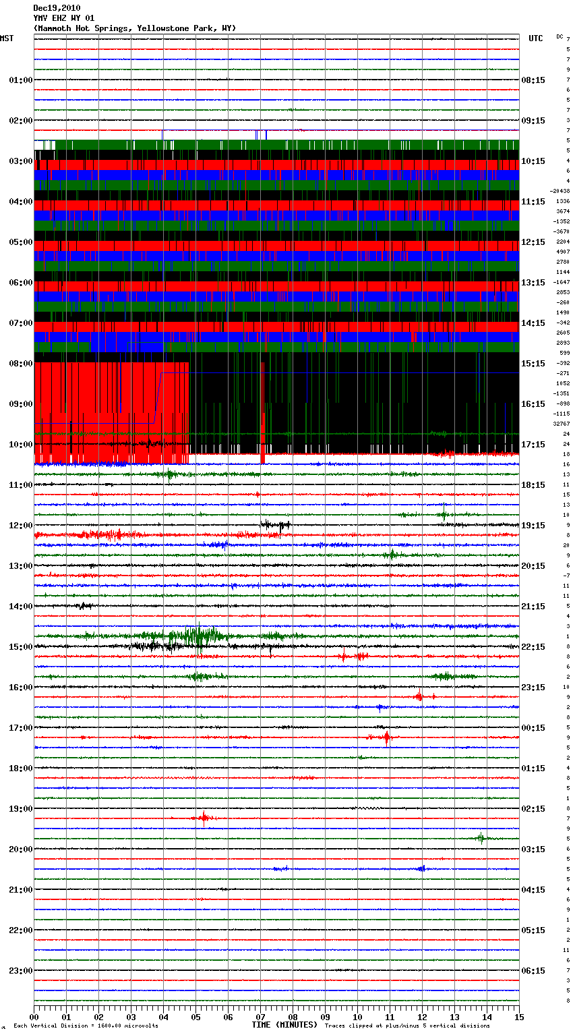573x1035 pixels.
Task: Click the UTC column header
Action: (x=536, y=38)
